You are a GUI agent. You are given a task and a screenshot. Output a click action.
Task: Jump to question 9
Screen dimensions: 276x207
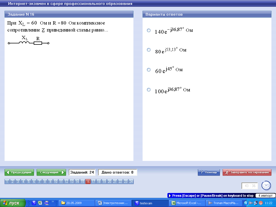pyautogui.click(x=50, y=181)
